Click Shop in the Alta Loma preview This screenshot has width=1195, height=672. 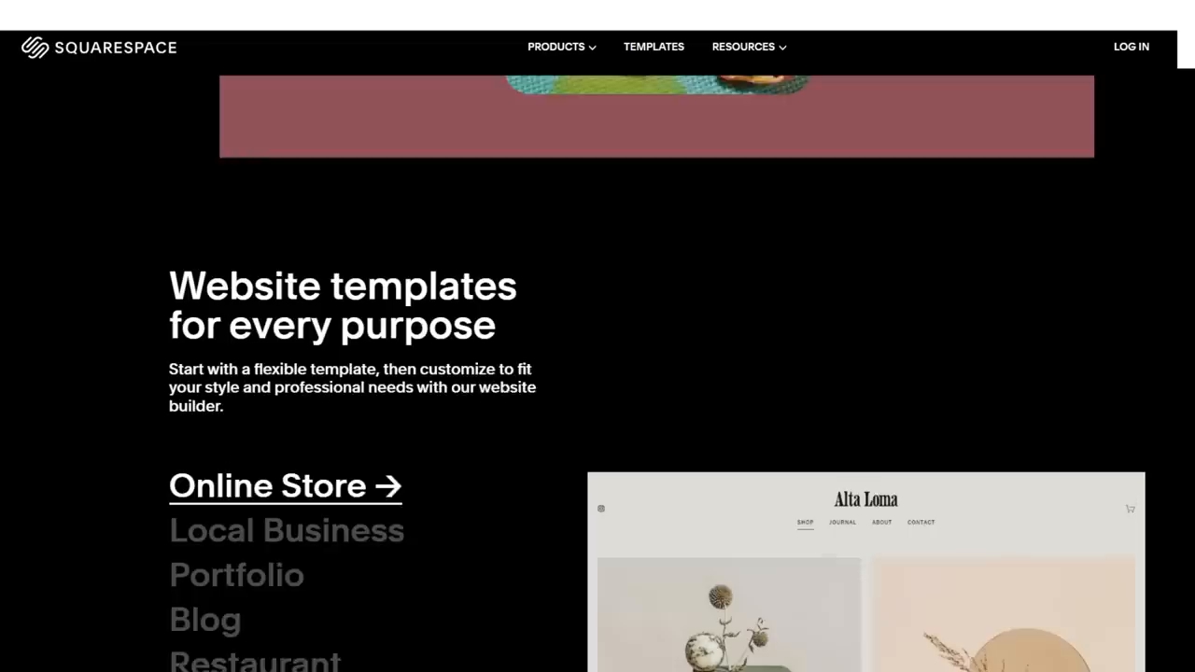tap(805, 523)
